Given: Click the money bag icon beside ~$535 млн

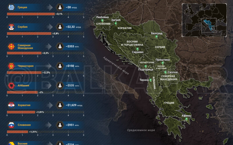Looking at the screenshot, I should [x=60, y=86].
